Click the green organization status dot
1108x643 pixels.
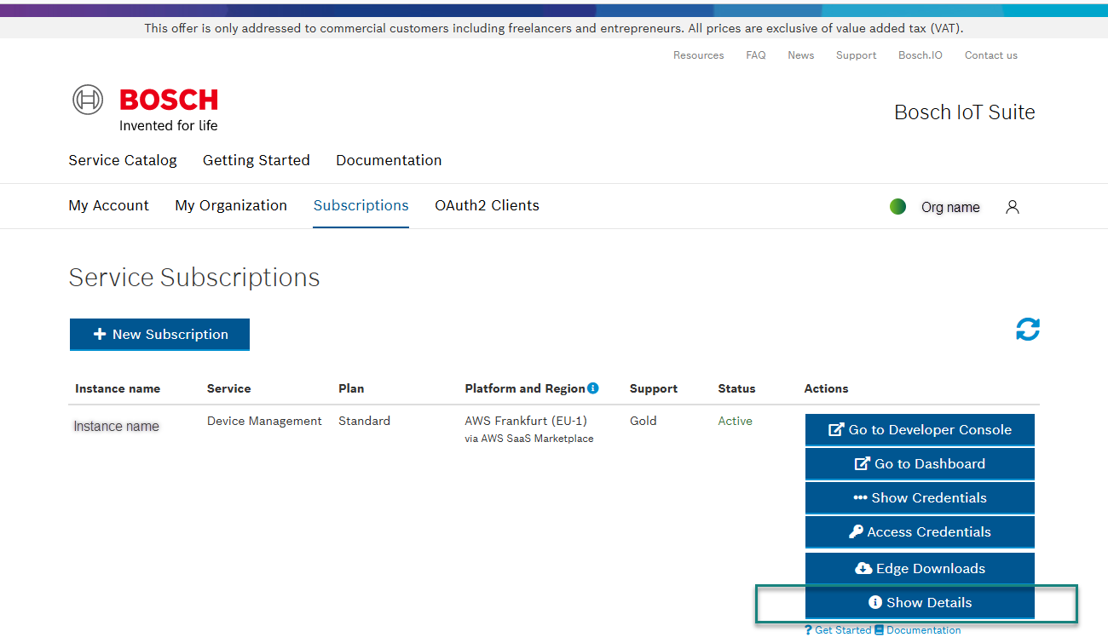pos(897,206)
